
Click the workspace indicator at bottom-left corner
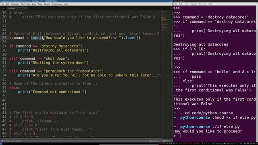point(1,144)
